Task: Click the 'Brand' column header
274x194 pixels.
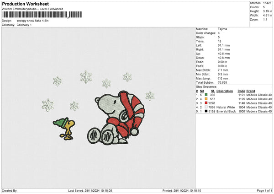Action: 251,91
